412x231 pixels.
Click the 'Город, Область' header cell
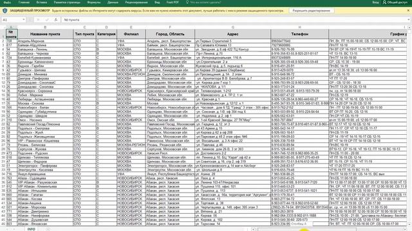point(170,34)
